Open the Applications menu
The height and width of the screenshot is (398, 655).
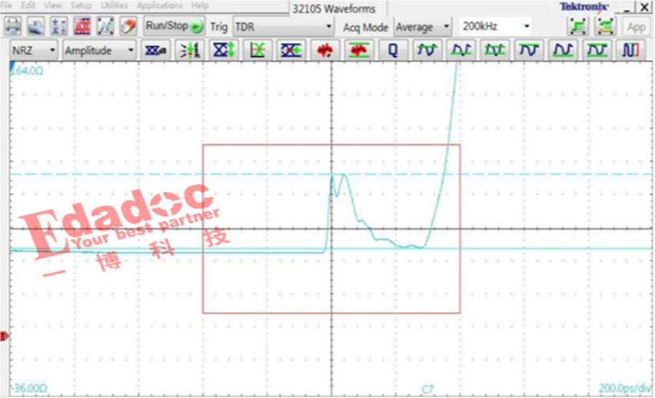(x=160, y=5)
